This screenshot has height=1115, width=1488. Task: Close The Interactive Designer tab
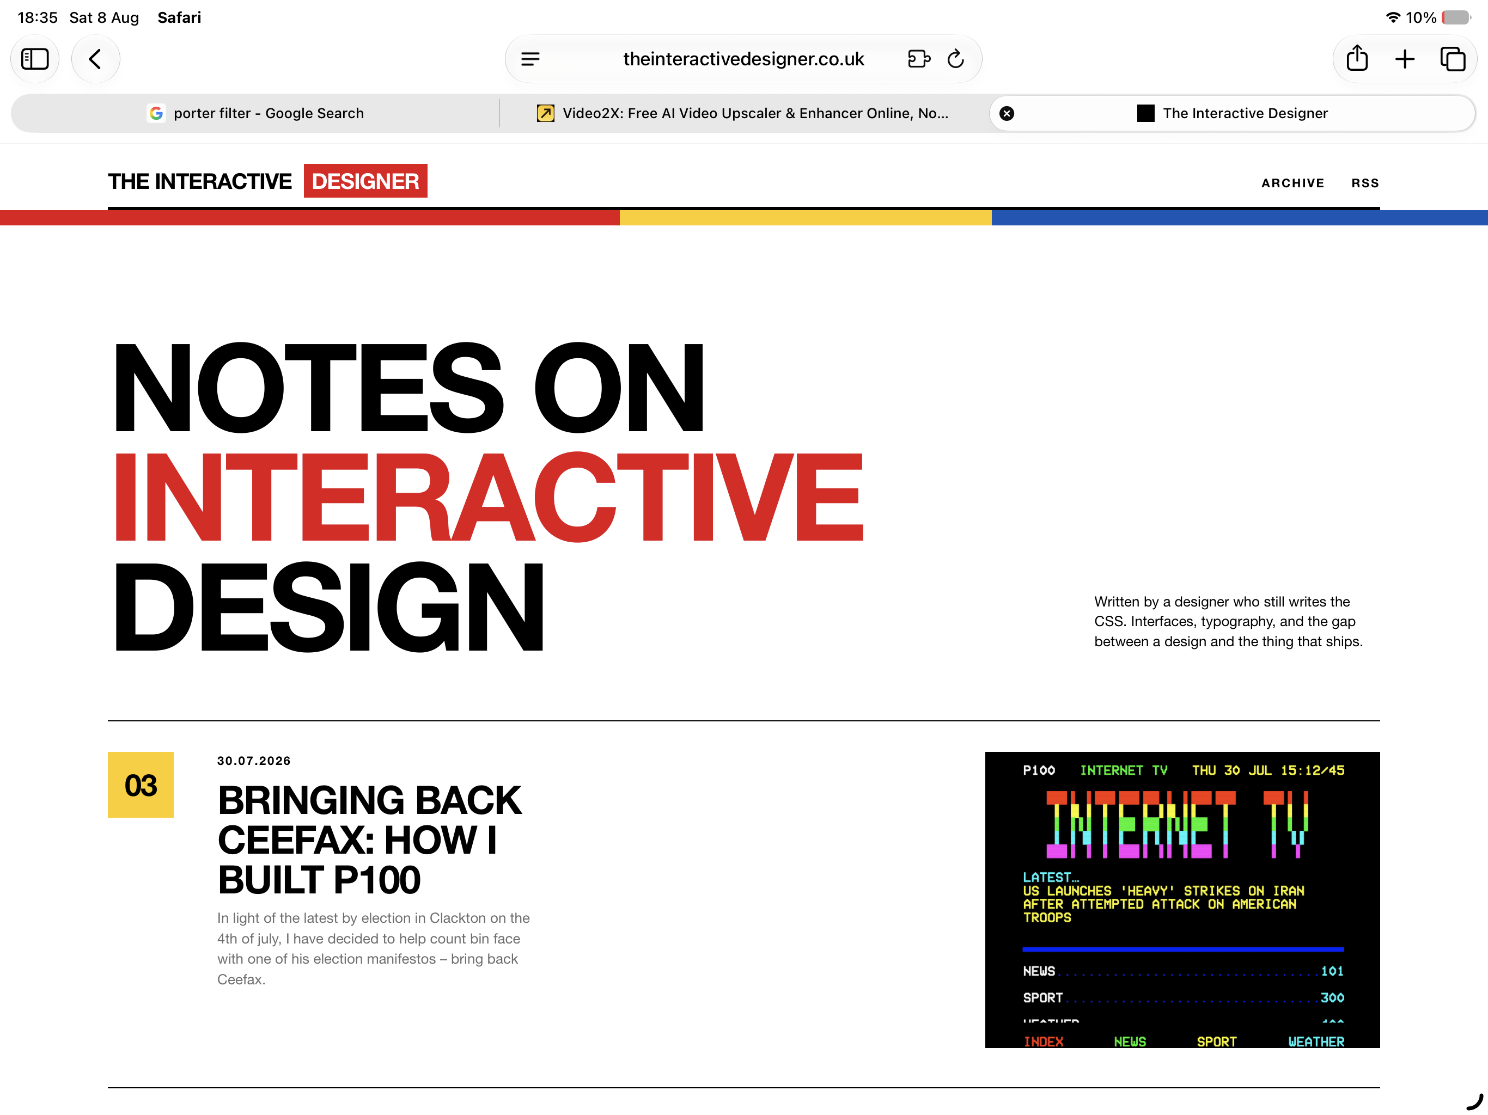[1007, 113]
